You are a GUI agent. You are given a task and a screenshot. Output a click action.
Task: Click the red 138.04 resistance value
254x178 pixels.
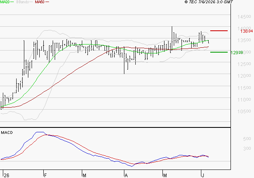tap(247, 31)
